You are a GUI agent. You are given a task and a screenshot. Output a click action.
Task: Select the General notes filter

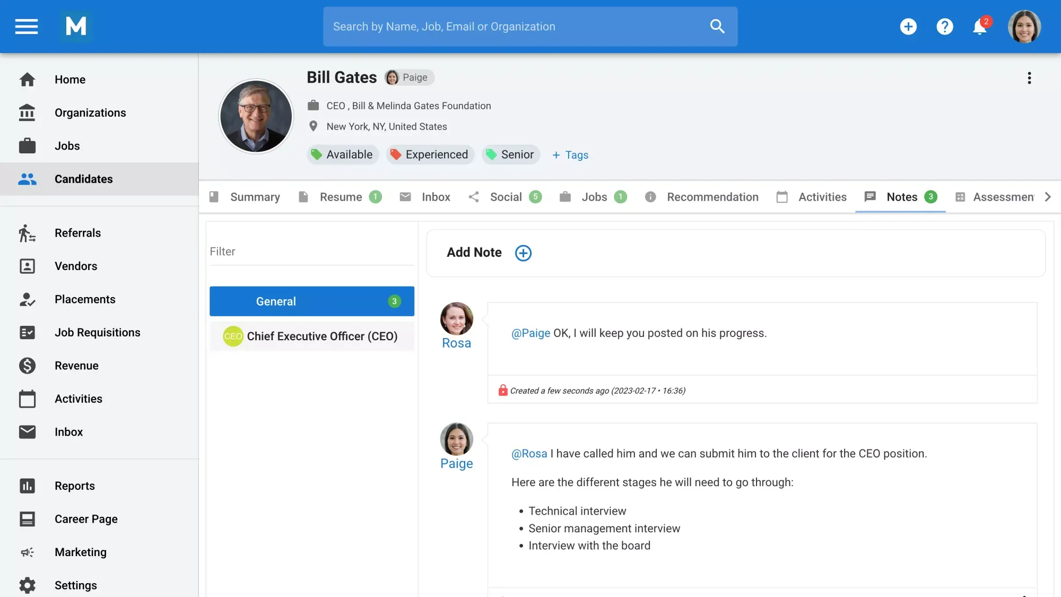pyautogui.click(x=311, y=301)
